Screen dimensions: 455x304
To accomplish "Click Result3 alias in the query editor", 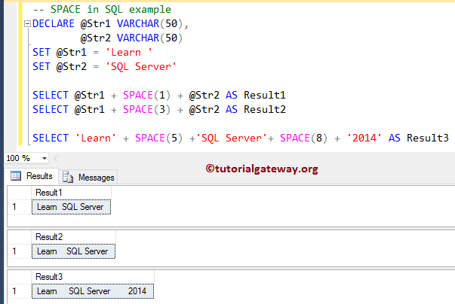I will pos(428,138).
